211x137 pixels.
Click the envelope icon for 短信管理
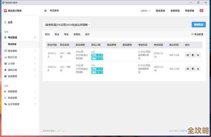[6, 76]
